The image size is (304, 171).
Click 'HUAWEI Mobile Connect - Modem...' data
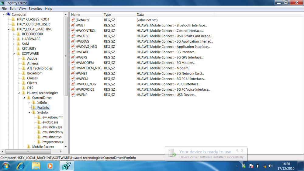[x=164, y=68]
